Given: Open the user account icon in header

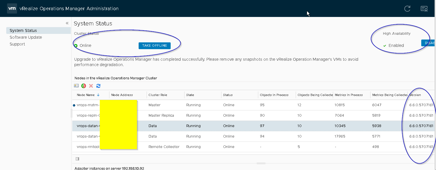Looking at the screenshot, I should [x=424, y=9].
